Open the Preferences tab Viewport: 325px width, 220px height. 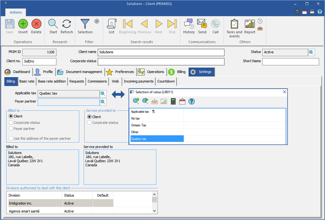pos(120,72)
